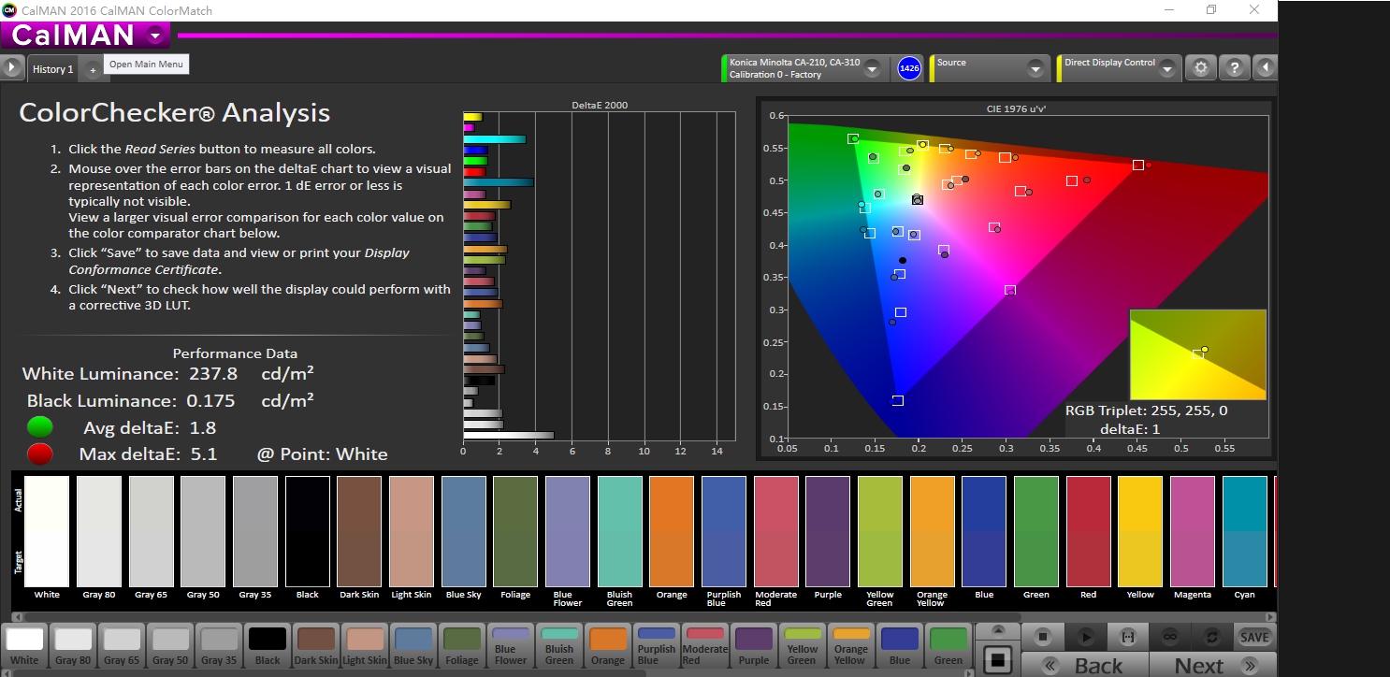Expand the Source dropdown

coord(1035,68)
